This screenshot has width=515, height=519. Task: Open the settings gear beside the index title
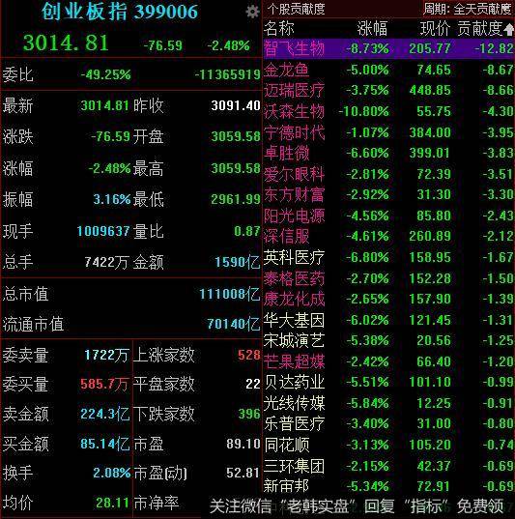pyautogui.click(x=252, y=12)
